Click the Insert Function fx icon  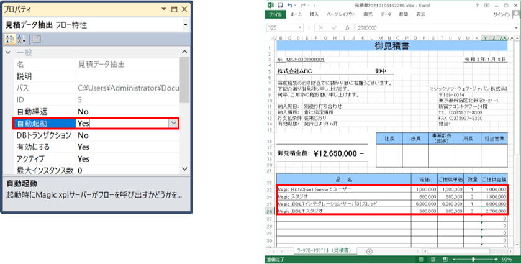coord(348,28)
